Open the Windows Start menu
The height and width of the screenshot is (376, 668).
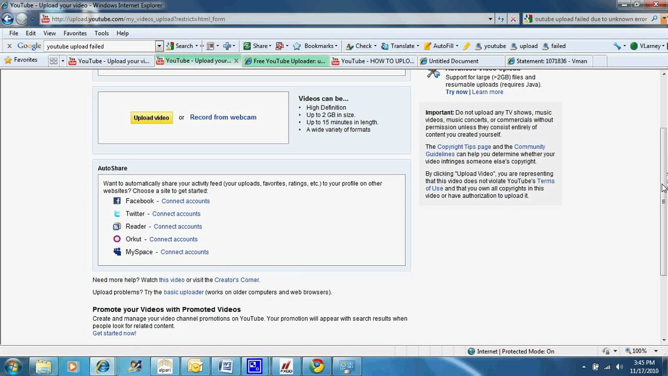[13, 366]
